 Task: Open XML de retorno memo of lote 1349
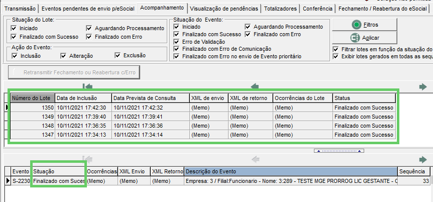(251, 117)
